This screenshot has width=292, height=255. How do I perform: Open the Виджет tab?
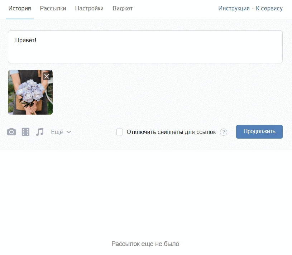123,9
